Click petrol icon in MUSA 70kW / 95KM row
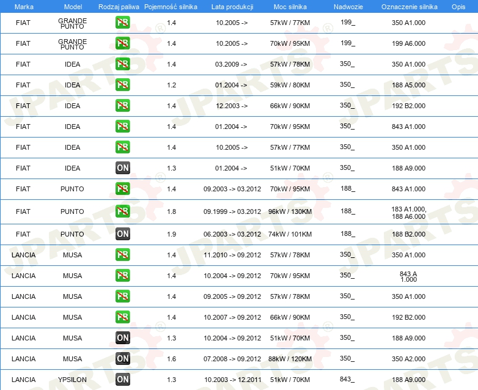The height and width of the screenshot is (390, 478). tap(122, 275)
